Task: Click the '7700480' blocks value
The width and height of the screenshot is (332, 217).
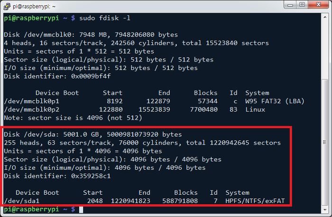Action: 203,110
